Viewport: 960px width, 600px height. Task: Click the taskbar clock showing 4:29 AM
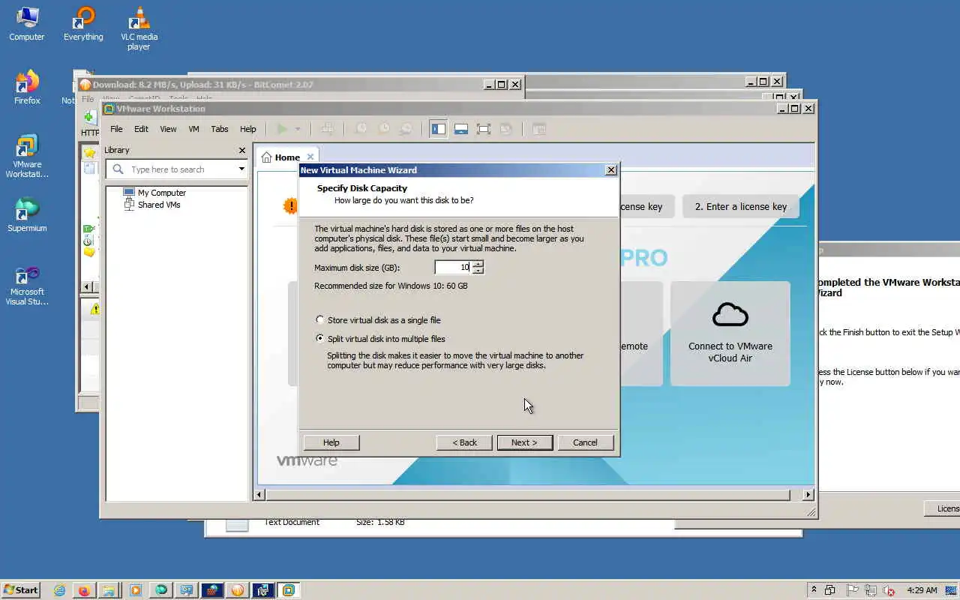pos(922,590)
